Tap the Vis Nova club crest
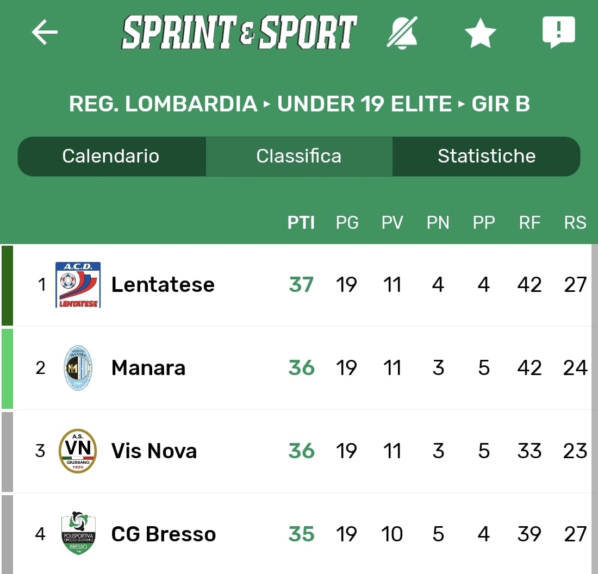Image resolution: width=598 pixels, height=574 pixels. (x=78, y=451)
